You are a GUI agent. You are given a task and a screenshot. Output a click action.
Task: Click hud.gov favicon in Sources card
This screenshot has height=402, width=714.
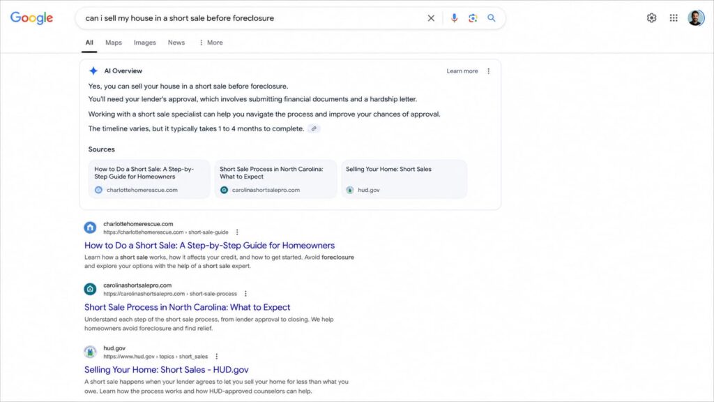point(350,190)
